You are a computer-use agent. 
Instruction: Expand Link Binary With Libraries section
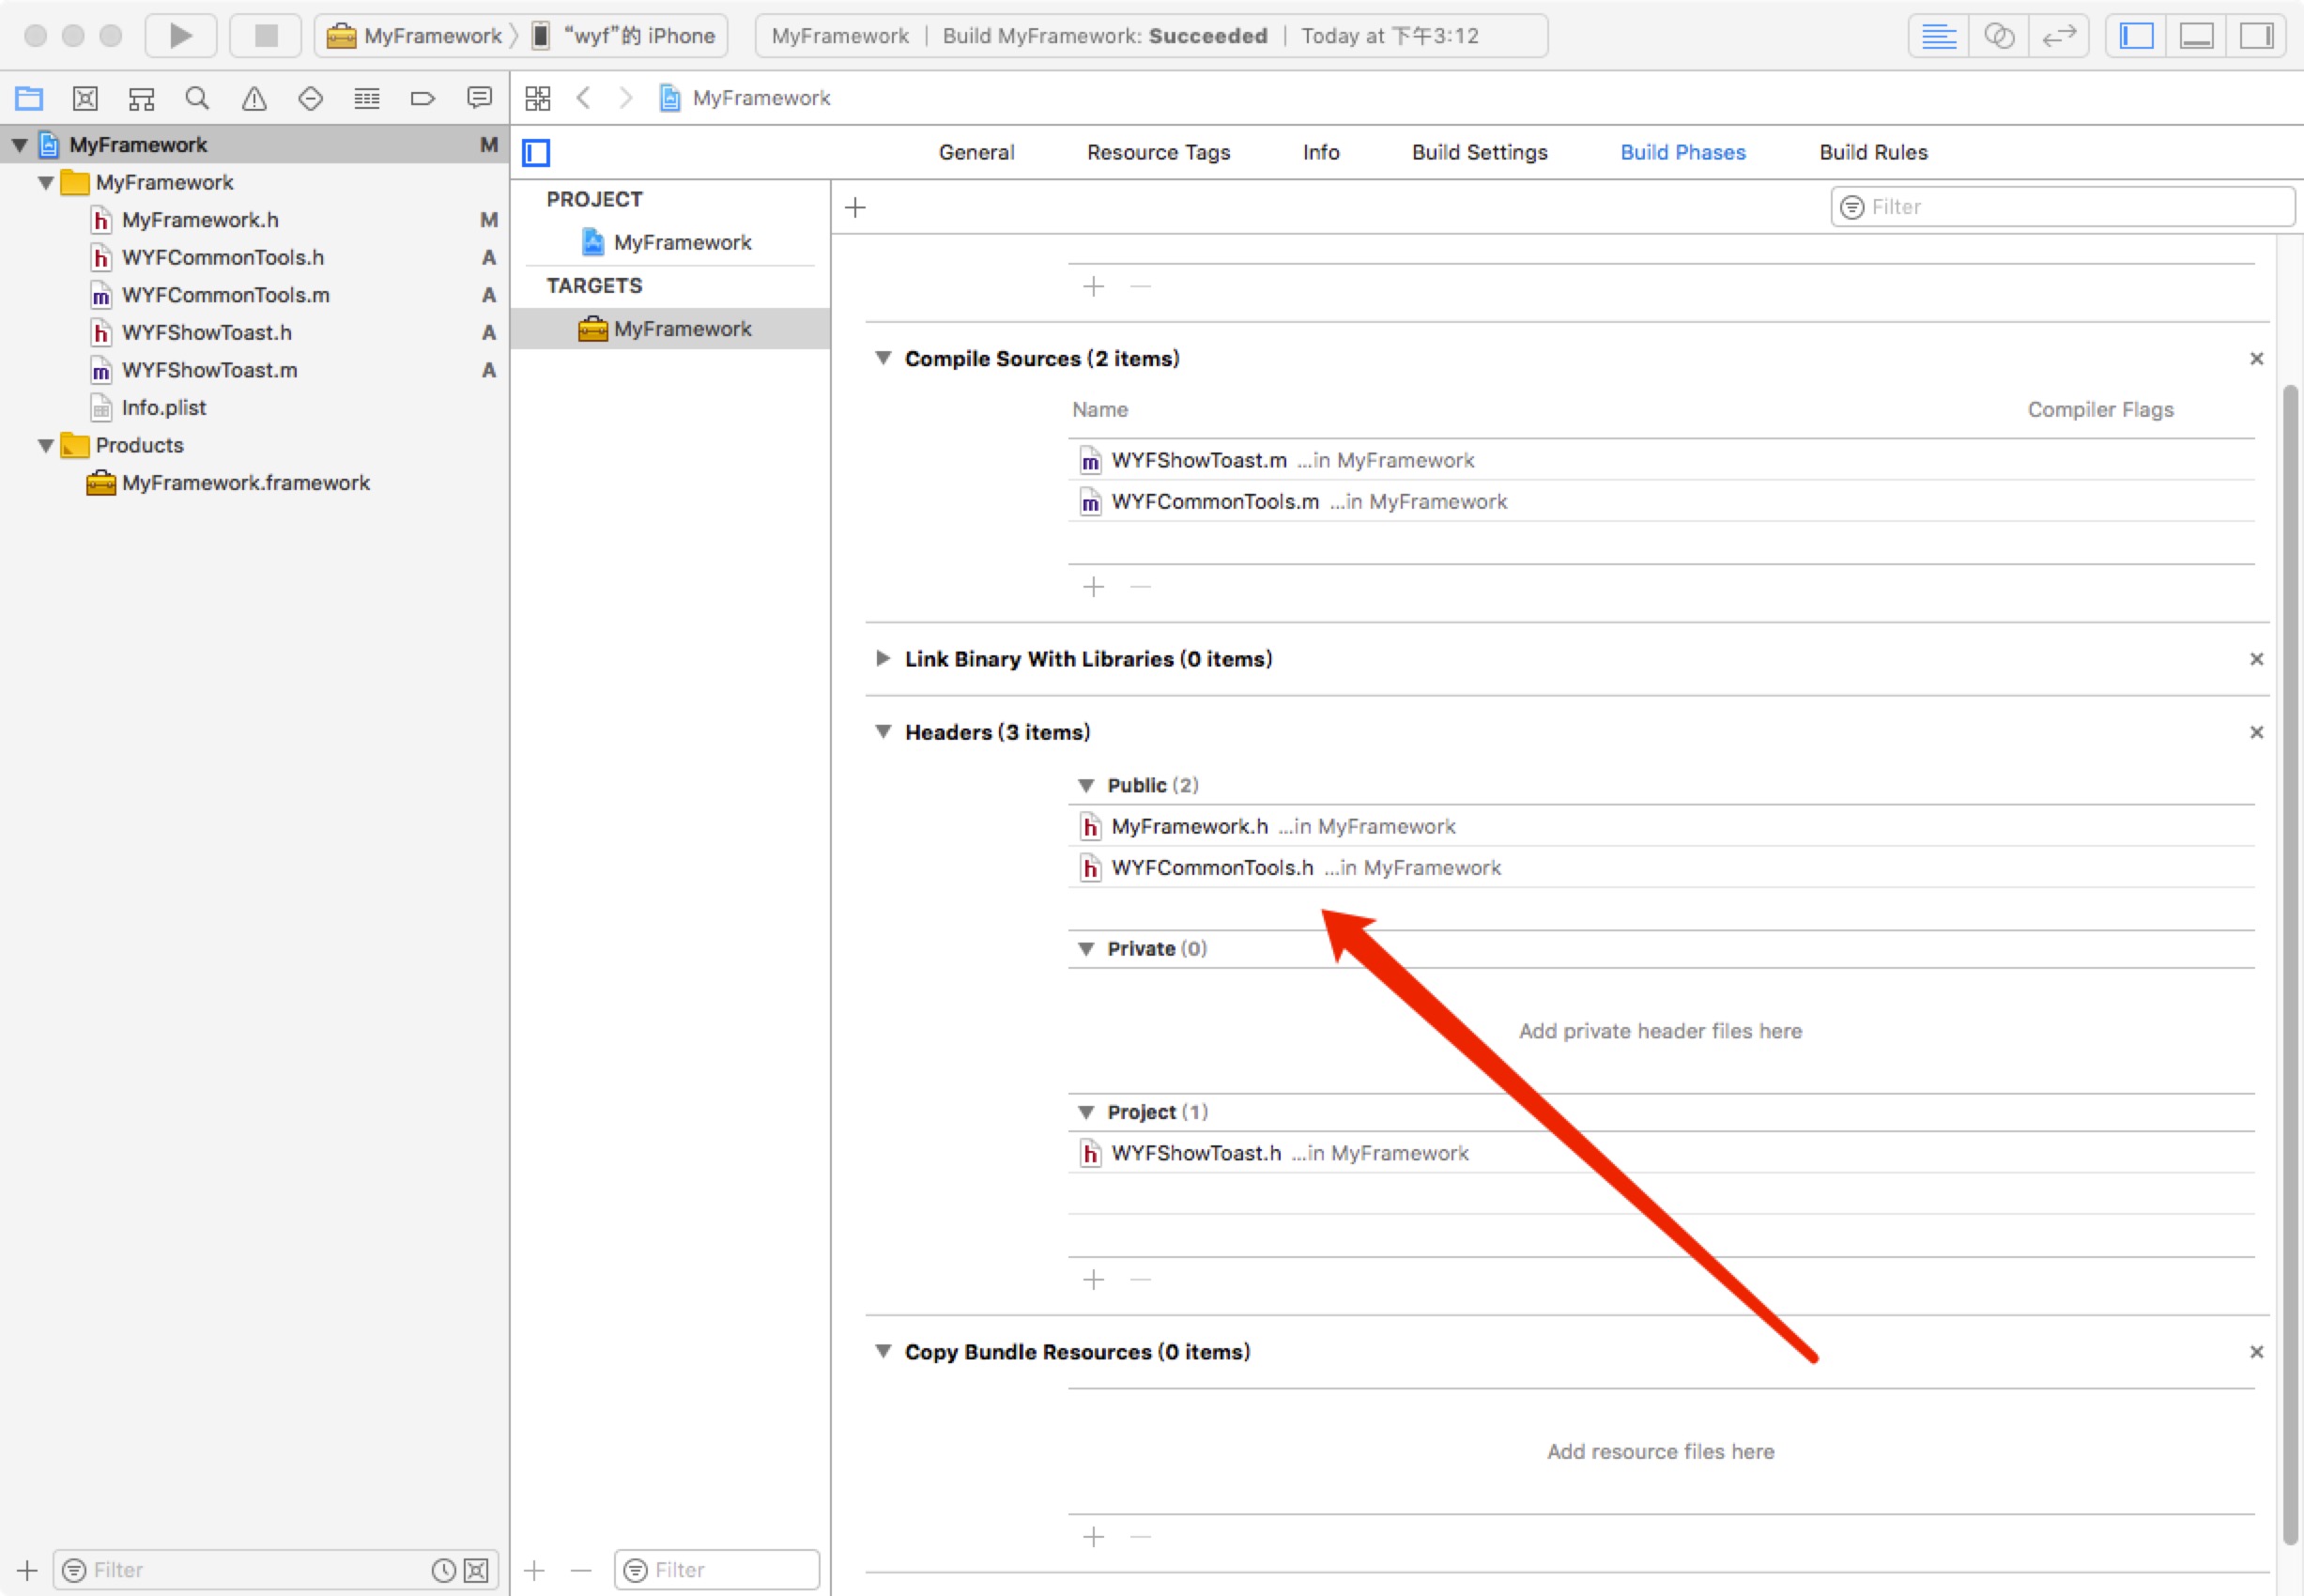[883, 658]
